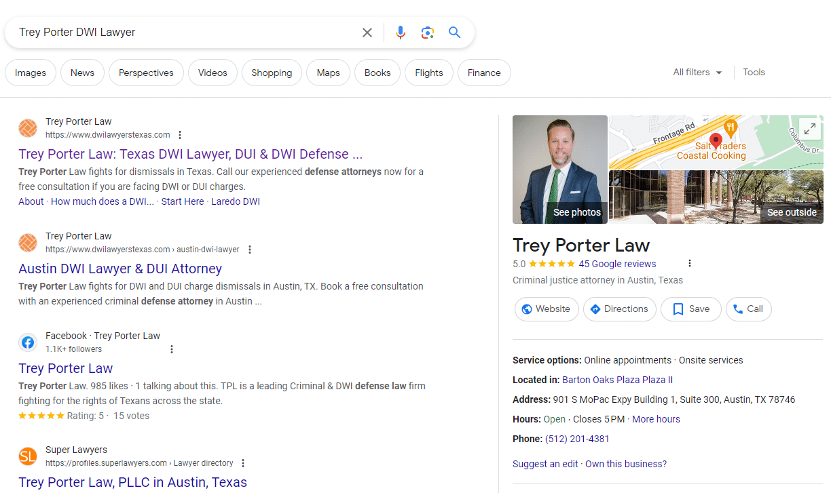The height and width of the screenshot is (493, 831).
Task: View business photos thumbnail
Action: [x=559, y=170]
